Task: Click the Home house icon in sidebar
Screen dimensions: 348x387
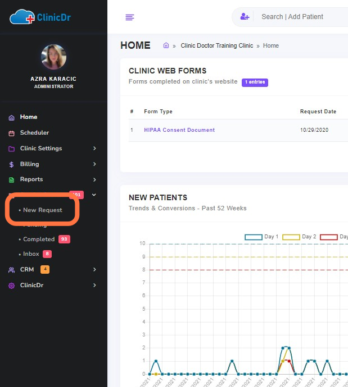Action: (x=11, y=118)
